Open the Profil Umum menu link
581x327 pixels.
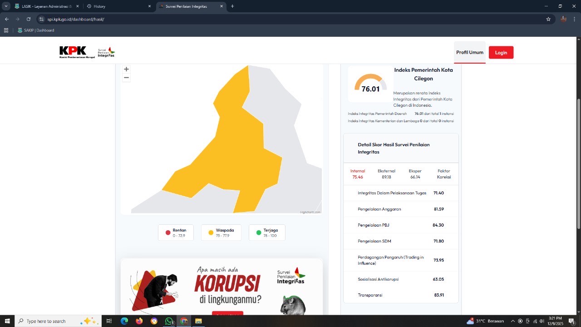(x=470, y=53)
